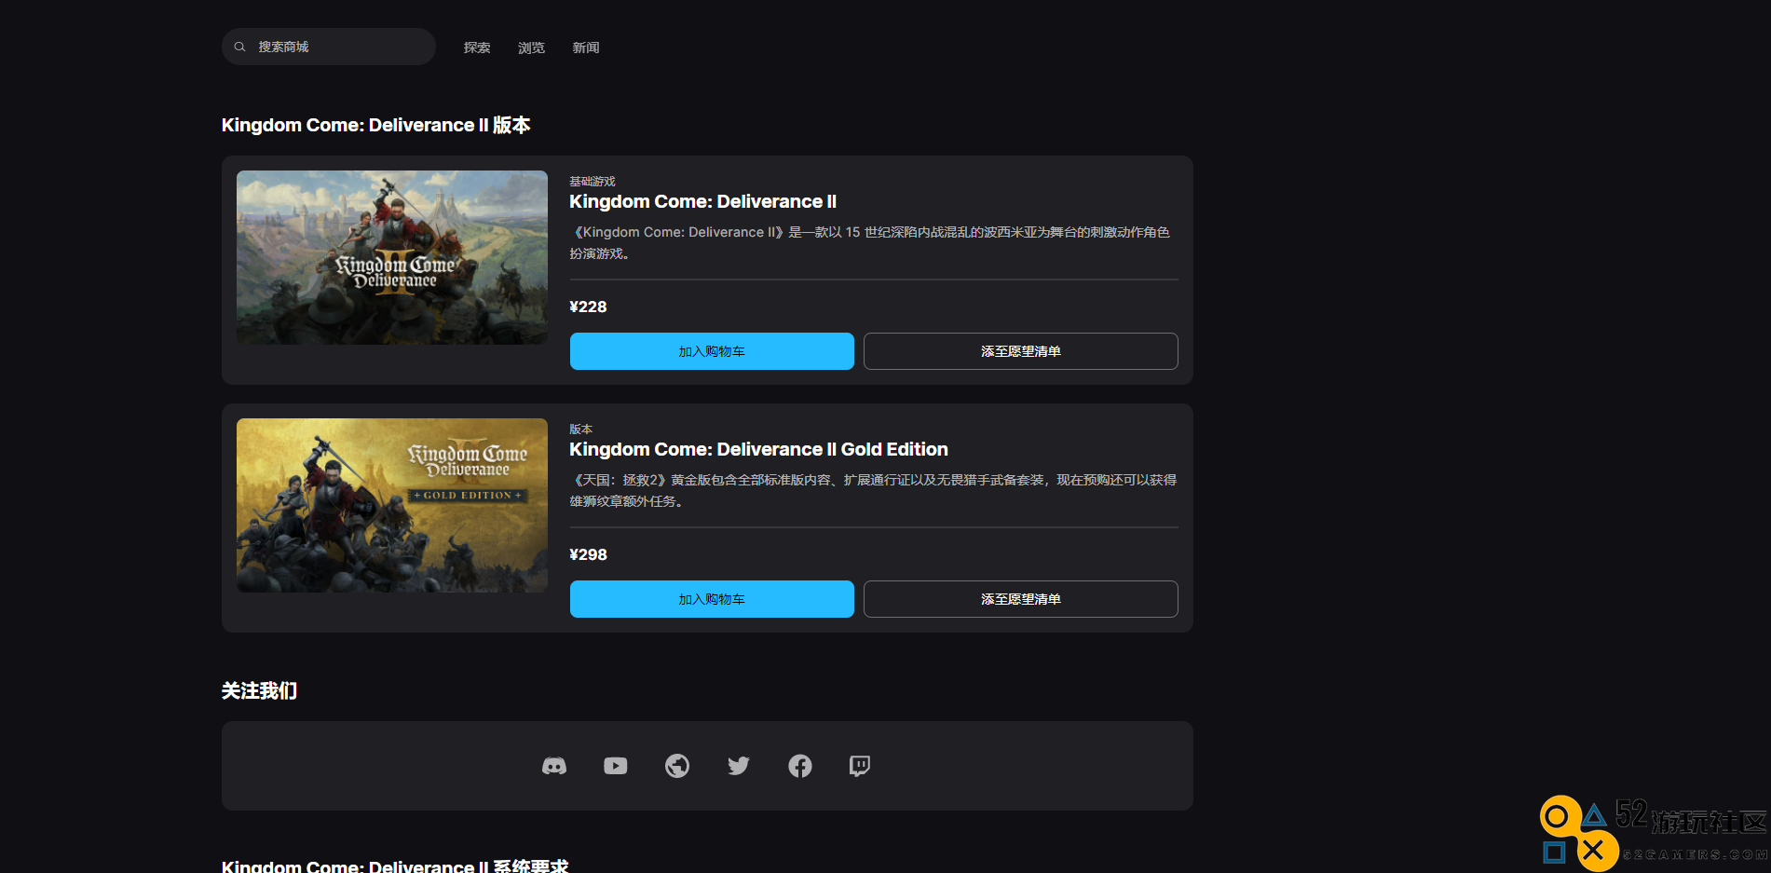Focus the 搜索商城 search field
Viewport: 1771px width, 873px height.
click(329, 47)
